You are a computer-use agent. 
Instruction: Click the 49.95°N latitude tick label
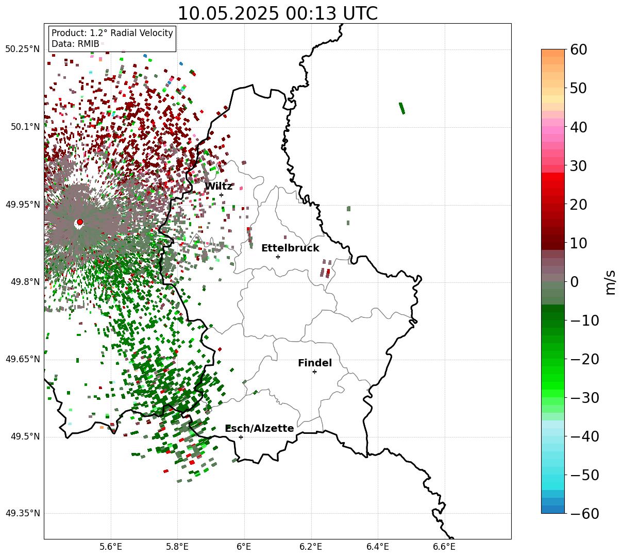point(23,205)
